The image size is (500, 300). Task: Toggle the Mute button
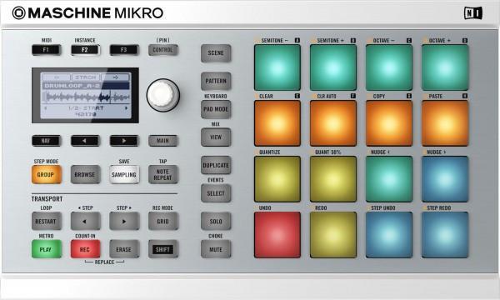coord(216,249)
